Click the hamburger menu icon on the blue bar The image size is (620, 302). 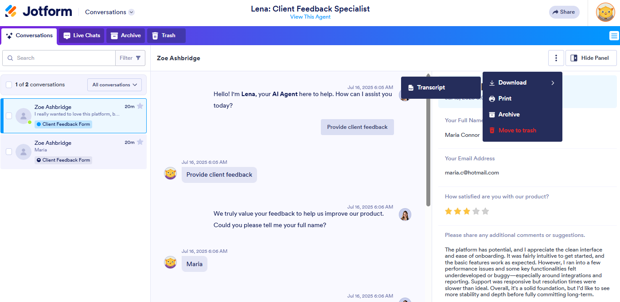(x=614, y=35)
